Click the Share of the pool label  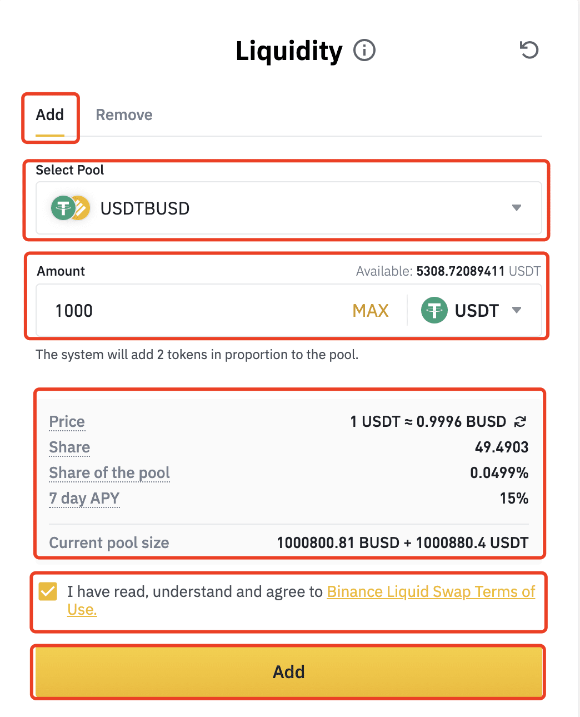[109, 473]
